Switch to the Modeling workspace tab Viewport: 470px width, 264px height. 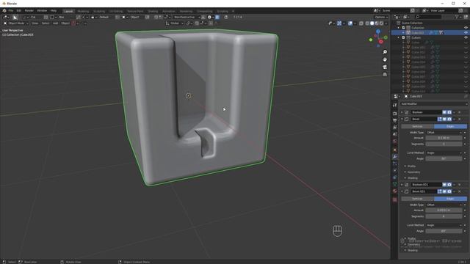(83, 11)
